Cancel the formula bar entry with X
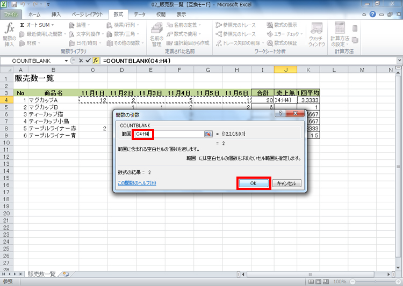Image resolution: width=403 pixels, height=286 pixels. (x=81, y=61)
